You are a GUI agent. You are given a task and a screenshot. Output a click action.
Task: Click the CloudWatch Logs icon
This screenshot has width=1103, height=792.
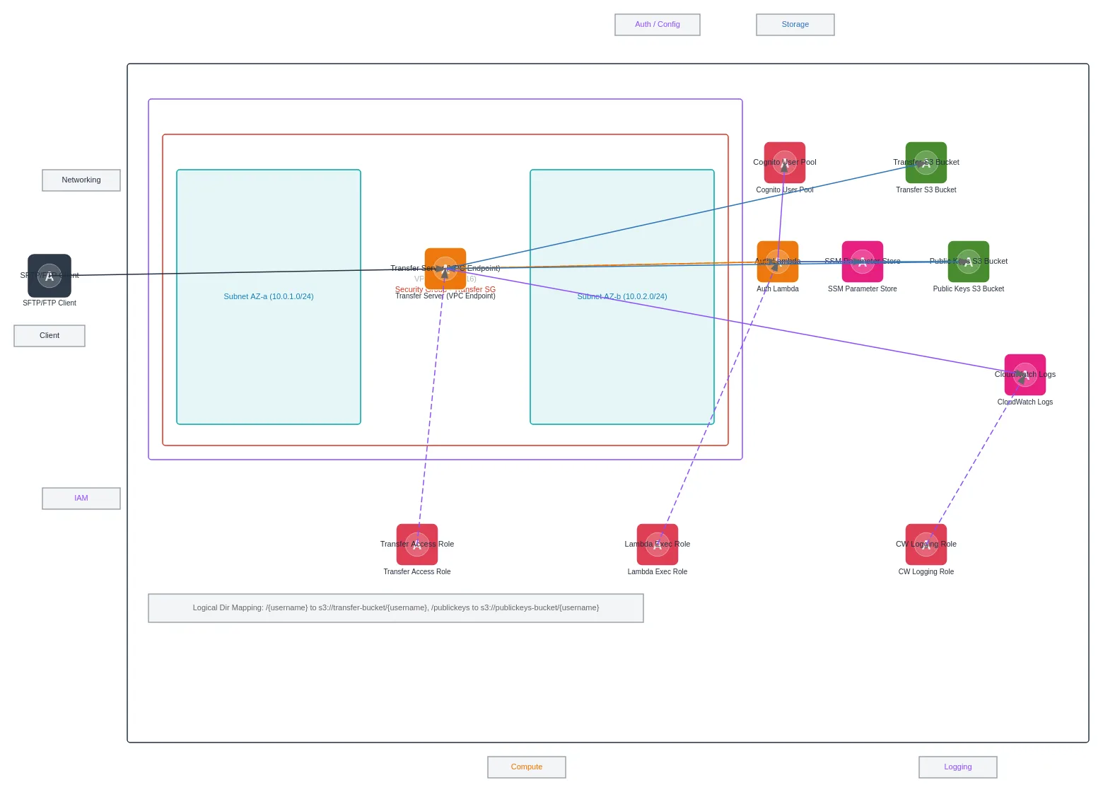point(1025,375)
